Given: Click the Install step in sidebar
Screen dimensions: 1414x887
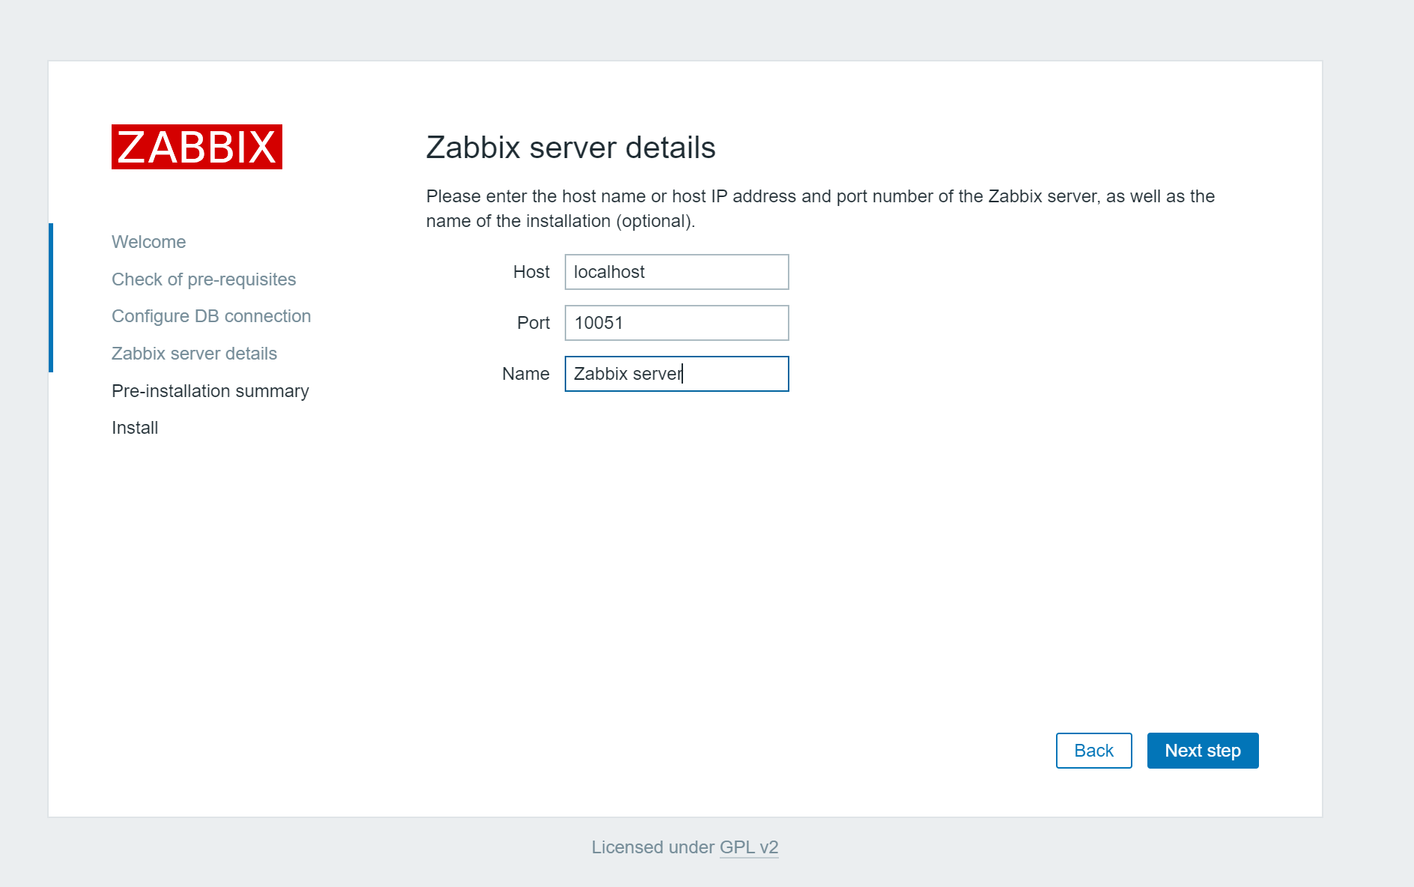Looking at the screenshot, I should click(x=135, y=428).
